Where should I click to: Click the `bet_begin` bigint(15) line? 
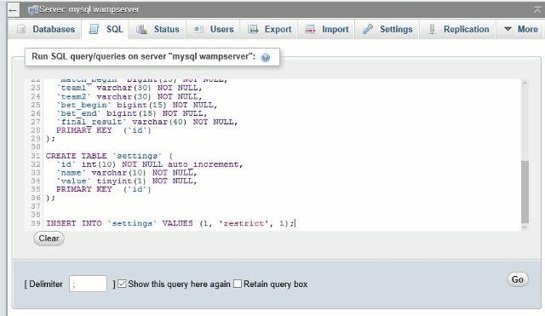[x=137, y=105]
